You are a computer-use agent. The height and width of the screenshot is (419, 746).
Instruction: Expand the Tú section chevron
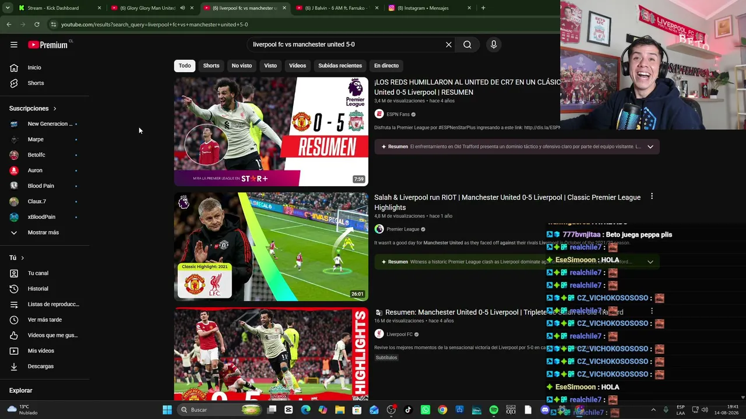tap(23, 258)
